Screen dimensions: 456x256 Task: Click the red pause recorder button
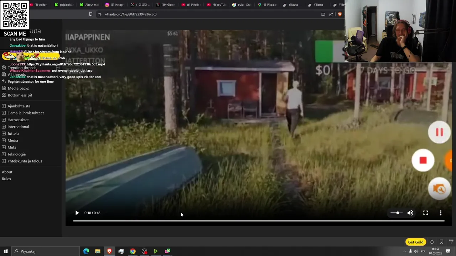pos(439,132)
